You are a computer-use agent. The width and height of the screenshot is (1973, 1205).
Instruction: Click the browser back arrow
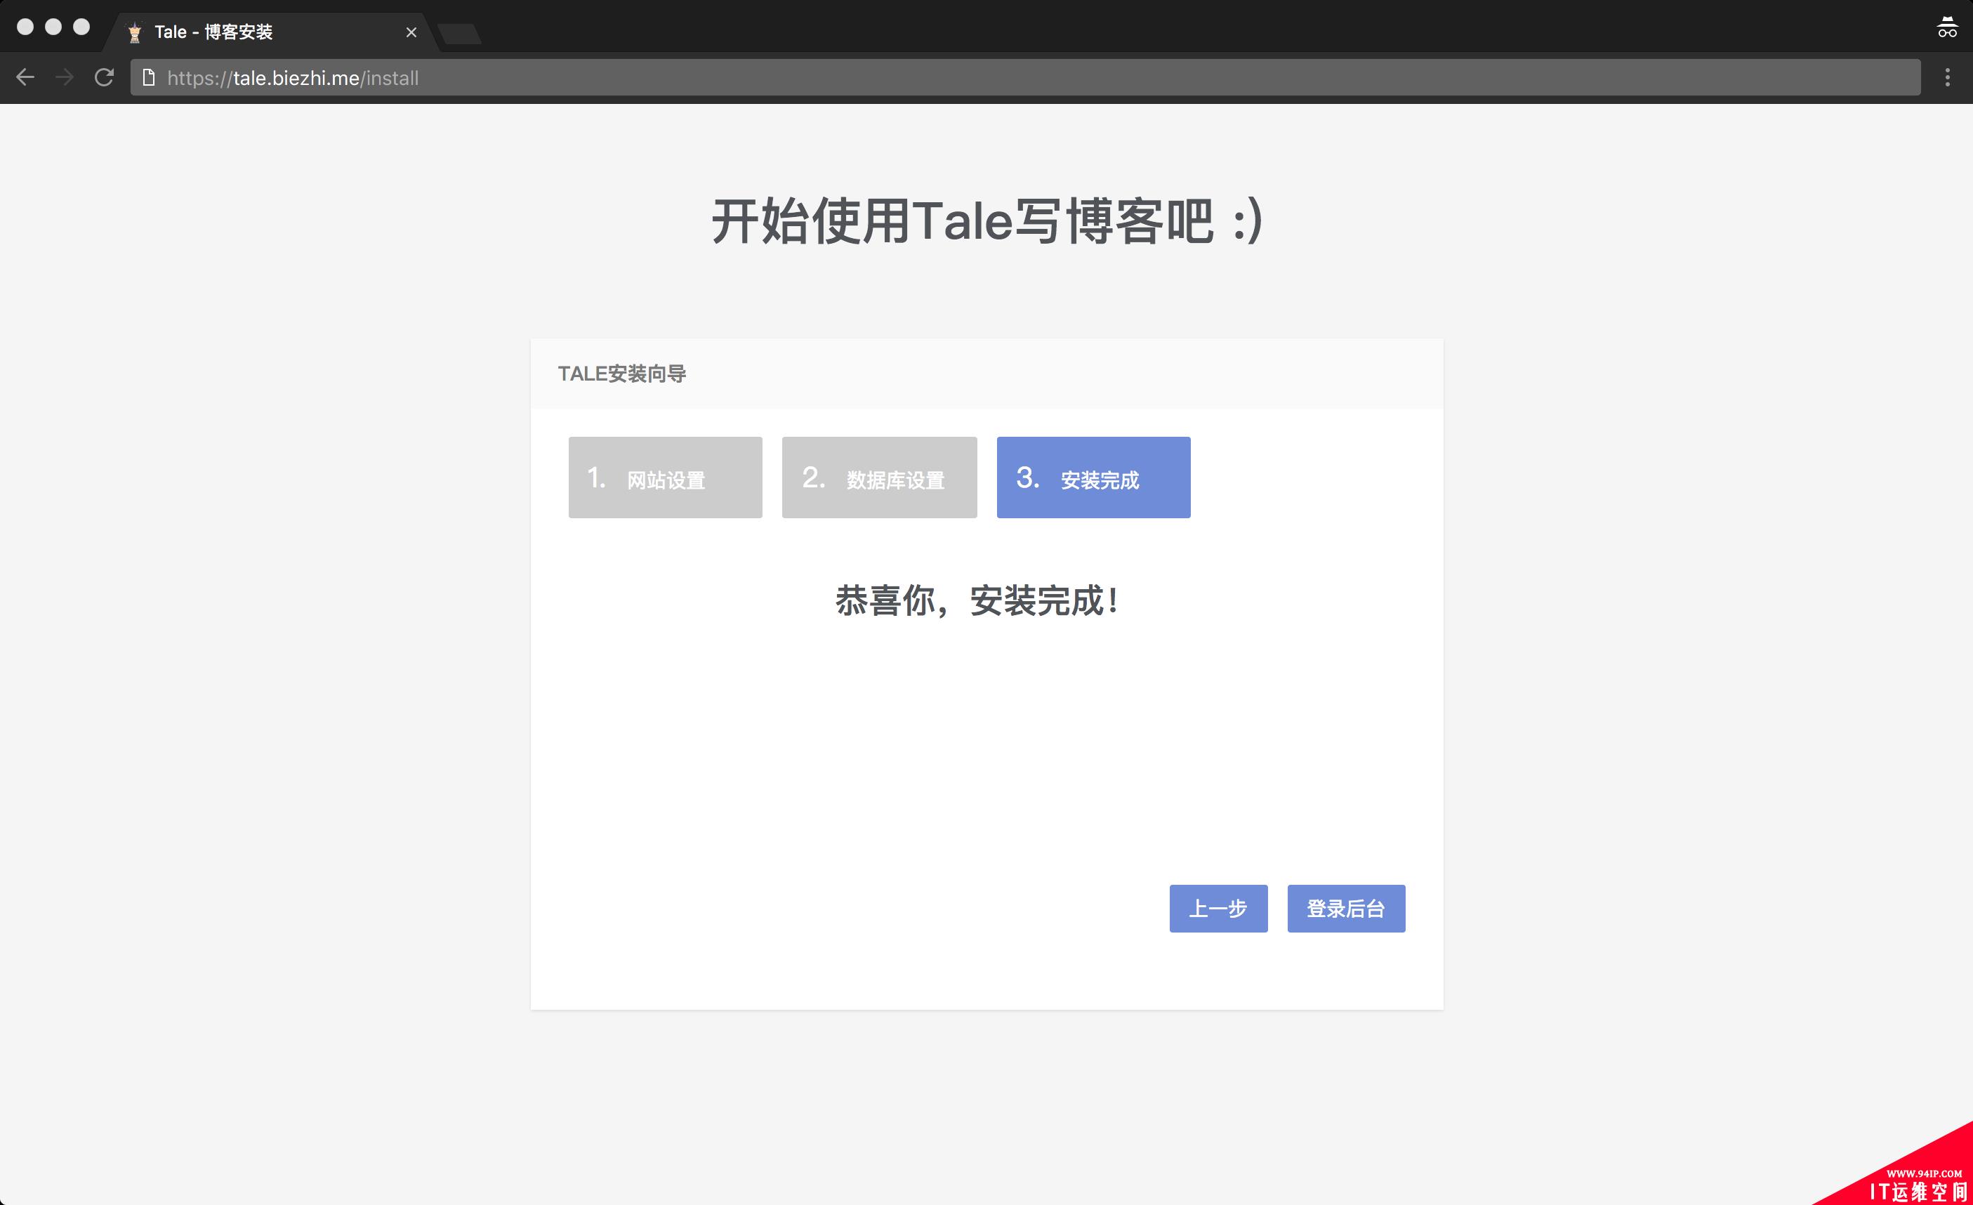tap(25, 77)
